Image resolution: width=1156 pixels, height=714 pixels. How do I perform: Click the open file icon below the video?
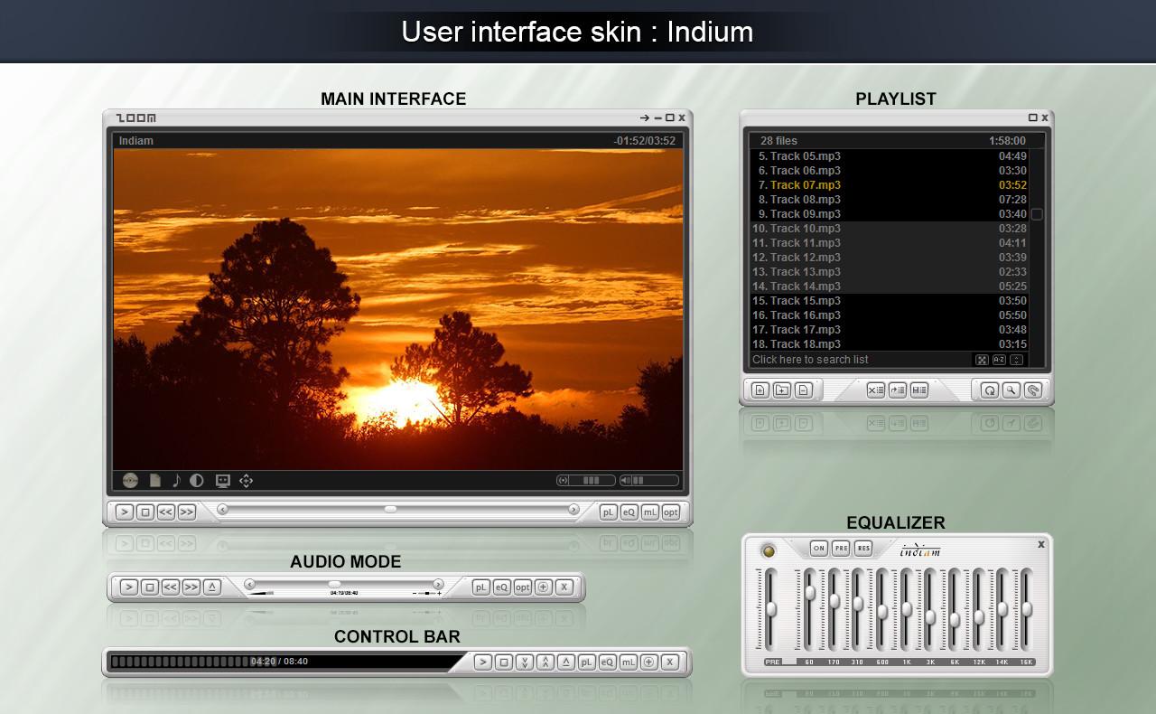(x=154, y=480)
